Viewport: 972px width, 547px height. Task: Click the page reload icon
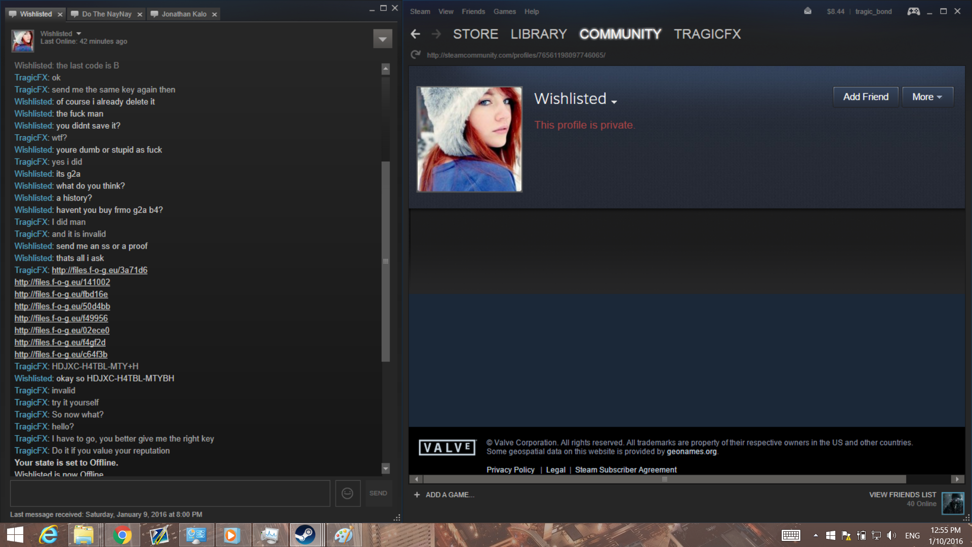click(x=416, y=55)
